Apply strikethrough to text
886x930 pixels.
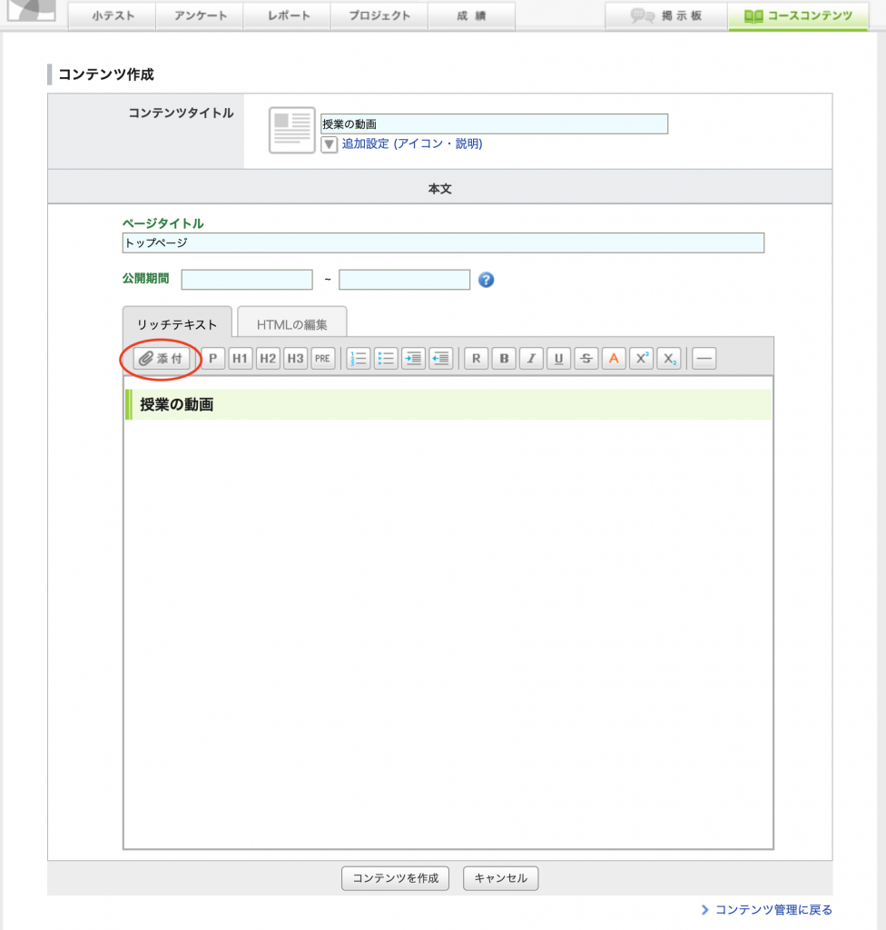click(586, 359)
